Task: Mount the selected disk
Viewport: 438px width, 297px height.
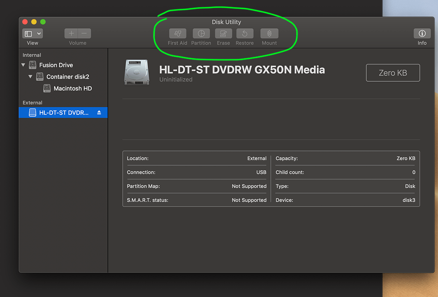Action: (269, 33)
